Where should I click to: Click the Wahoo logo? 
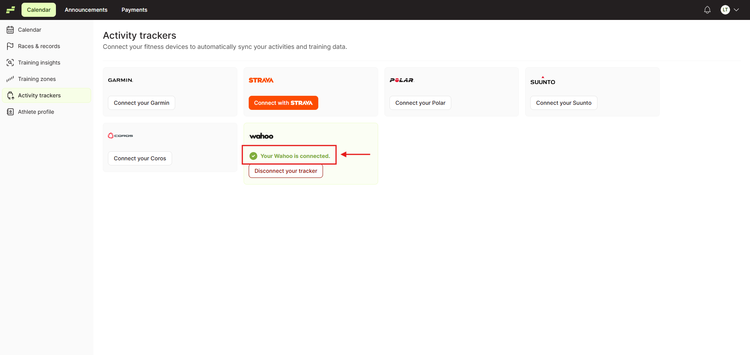tap(262, 136)
